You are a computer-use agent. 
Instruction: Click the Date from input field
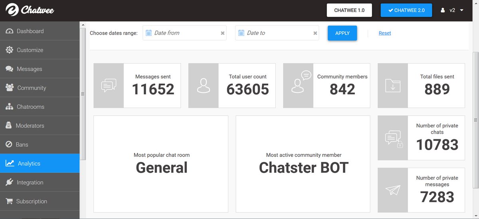(184, 33)
